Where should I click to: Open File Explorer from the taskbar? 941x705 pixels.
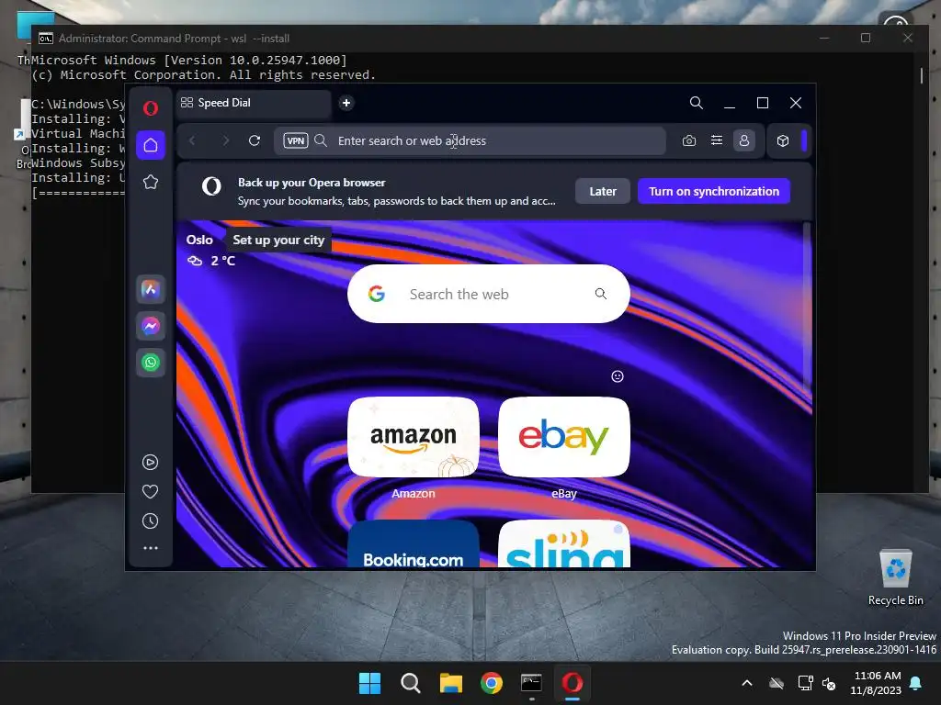tap(450, 683)
